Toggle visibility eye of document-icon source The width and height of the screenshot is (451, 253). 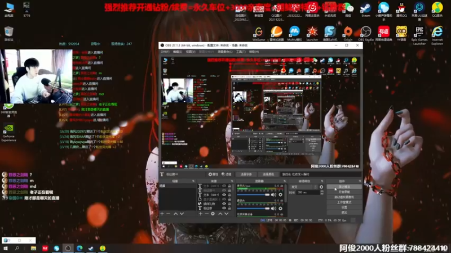pos(224,200)
